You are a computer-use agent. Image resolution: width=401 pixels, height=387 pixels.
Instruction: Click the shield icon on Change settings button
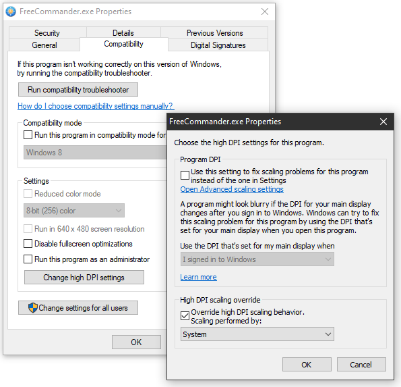click(x=33, y=307)
